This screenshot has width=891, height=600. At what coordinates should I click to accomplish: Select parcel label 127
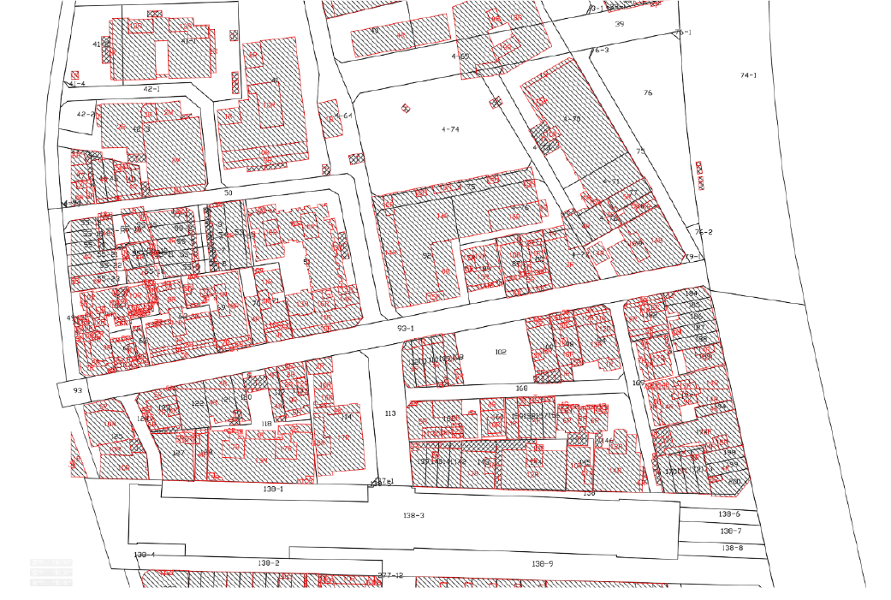(178, 453)
